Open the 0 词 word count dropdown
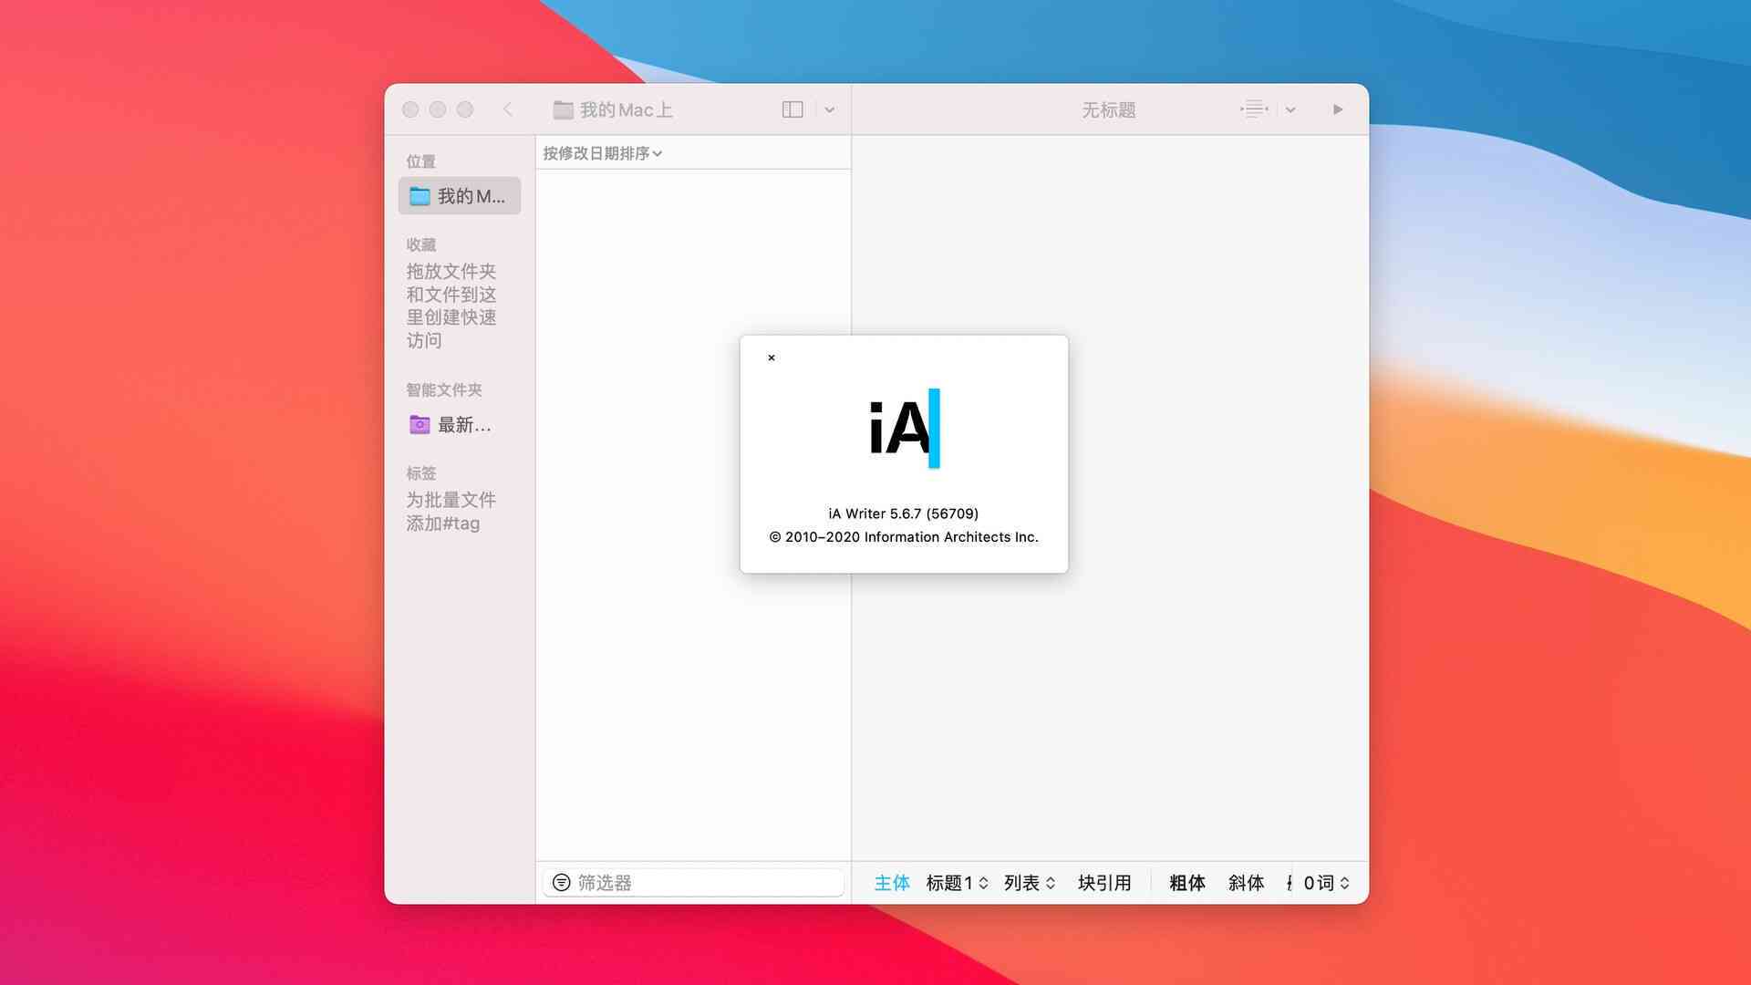Screen dimensions: 1751x985 click(1327, 883)
